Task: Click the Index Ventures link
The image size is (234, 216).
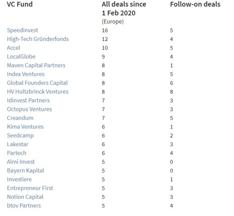Action: point(26,74)
